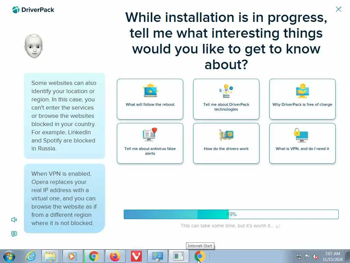Click the taskbar clock showing 7:07 AM
Viewport: 350px width, 263px height.
pyautogui.click(x=332, y=256)
